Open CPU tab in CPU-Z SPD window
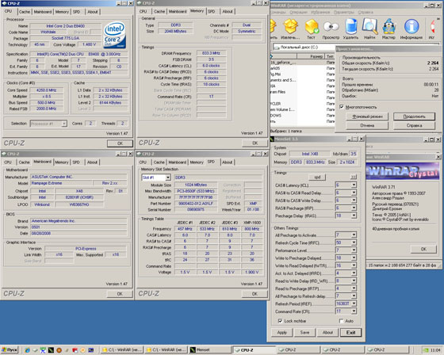The height and width of the screenshot is (355, 444). click(x=143, y=162)
